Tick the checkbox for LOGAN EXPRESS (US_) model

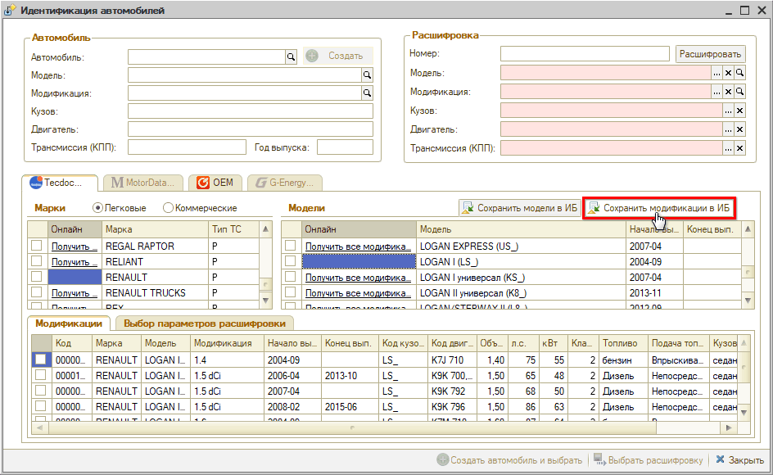pos(291,246)
